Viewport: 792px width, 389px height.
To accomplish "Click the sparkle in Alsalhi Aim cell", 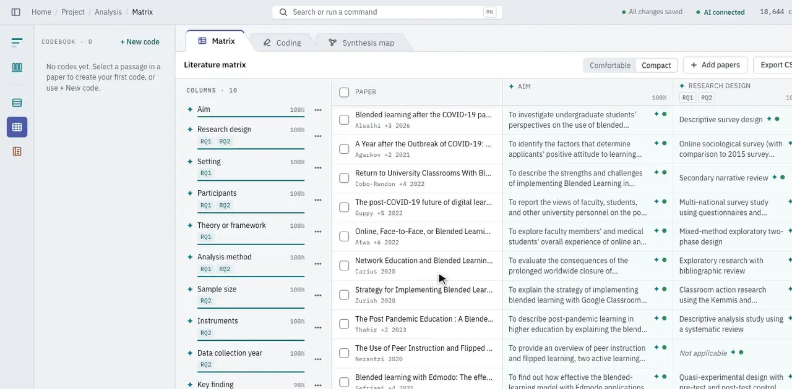I will pyautogui.click(x=657, y=114).
